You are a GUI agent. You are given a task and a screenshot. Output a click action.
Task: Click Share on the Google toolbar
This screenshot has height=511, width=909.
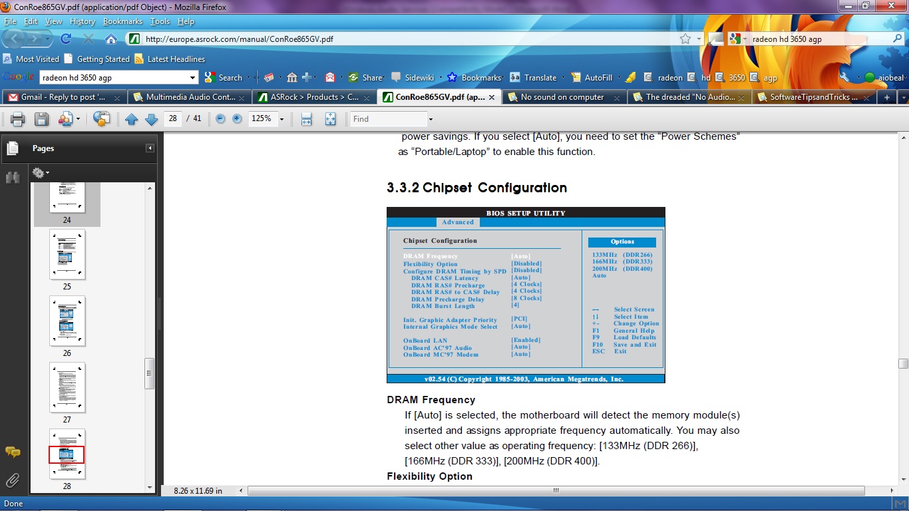(x=365, y=78)
